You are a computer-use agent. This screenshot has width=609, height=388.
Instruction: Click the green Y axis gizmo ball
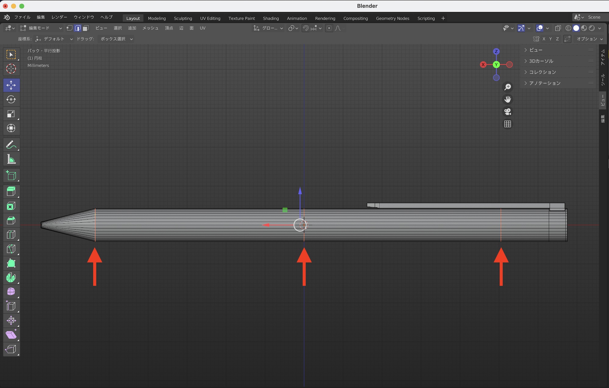pyautogui.click(x=496, y=64)
